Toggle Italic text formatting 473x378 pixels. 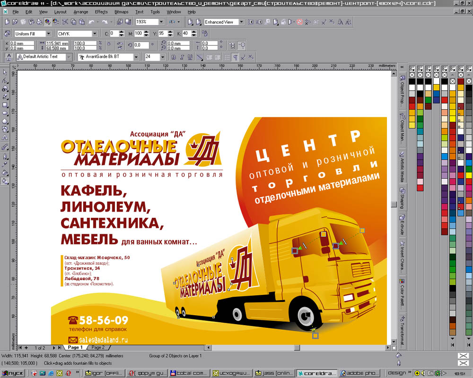(182, 57)
